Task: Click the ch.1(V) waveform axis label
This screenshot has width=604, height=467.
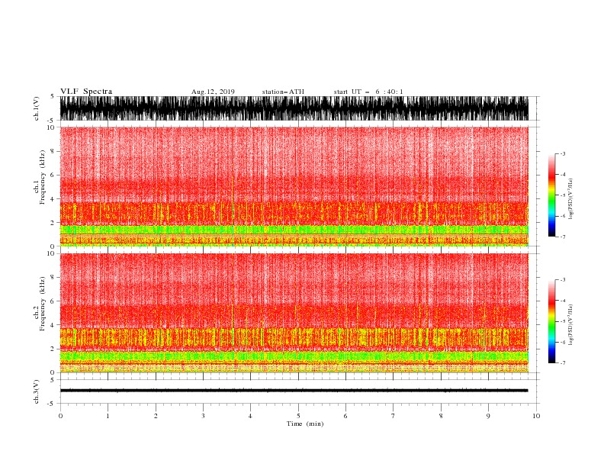Action: coord(37,108)
